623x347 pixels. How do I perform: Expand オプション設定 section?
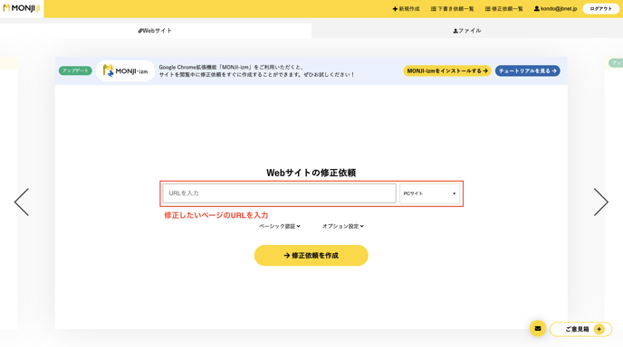[343, 226]
